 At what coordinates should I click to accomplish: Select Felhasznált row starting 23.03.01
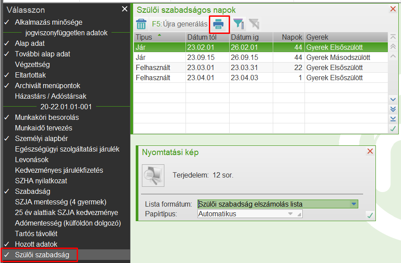click(x=261, y=68)
